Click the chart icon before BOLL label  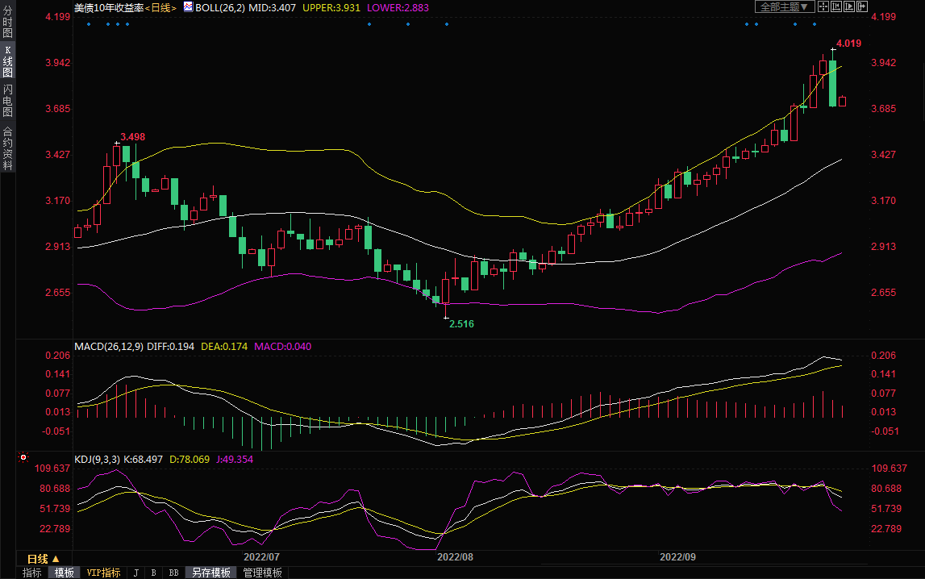point(188,6)
